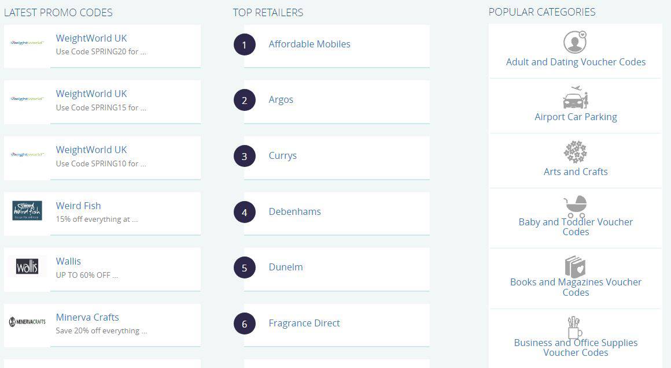This screenshot has height=368, width=671.
Task: Open the WeightWorld UK SPRING15 promo
Action: click(91, 94)
